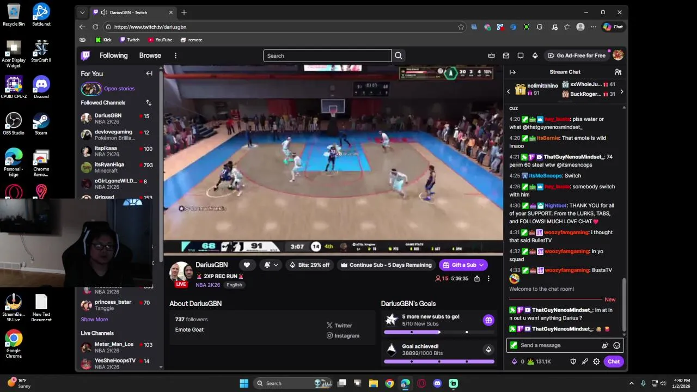This screenshot has width=697, height=392.
Task: Click Go Ad-Free for Free
Action: (576, 56)
